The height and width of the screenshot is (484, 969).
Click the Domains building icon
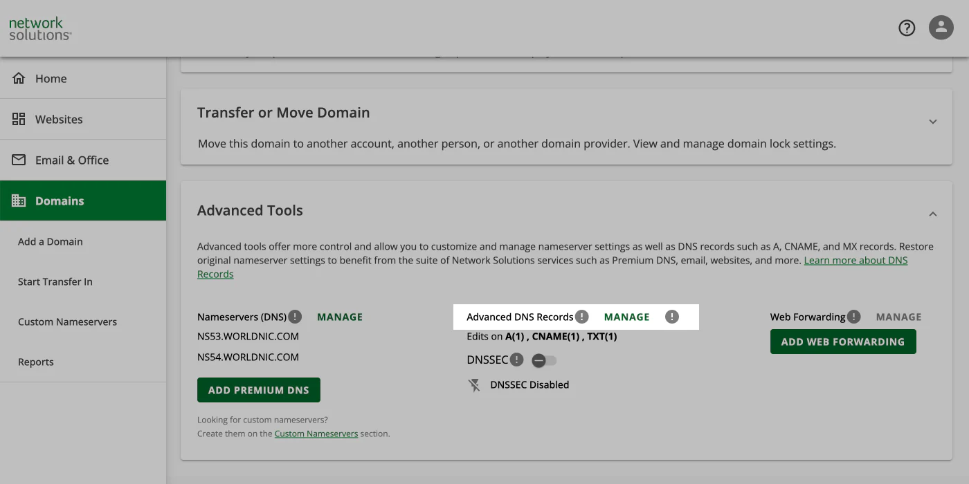pos(19,201)
